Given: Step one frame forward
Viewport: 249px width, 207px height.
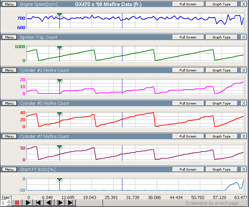Looking at the screenshot, I should click(60, 203).
